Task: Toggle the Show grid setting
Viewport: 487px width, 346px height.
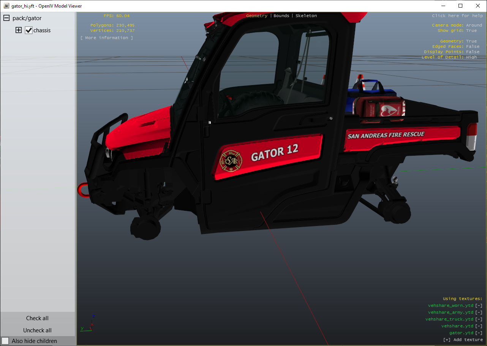Action: 471,30
